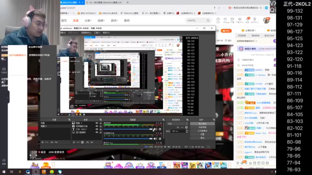Open the 视频 dropdown in the site navigation

coord(101,21)
